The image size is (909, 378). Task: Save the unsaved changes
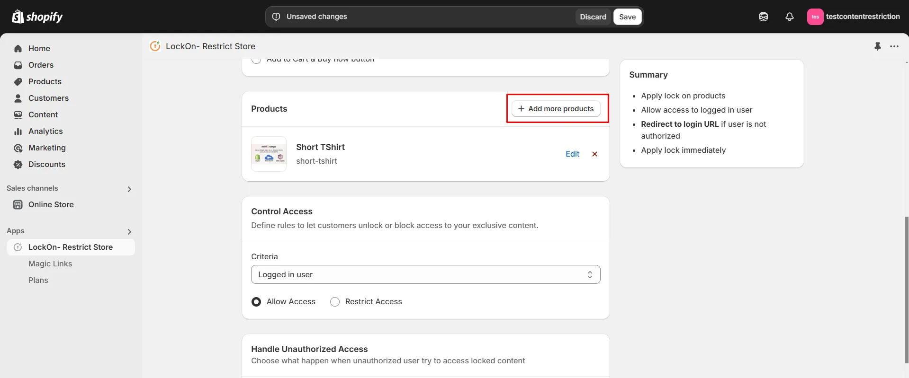[x=627, y=17]
